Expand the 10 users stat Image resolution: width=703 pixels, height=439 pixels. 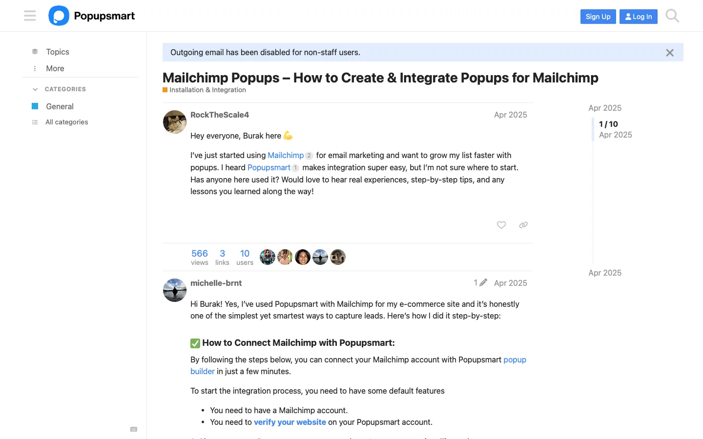245,257
